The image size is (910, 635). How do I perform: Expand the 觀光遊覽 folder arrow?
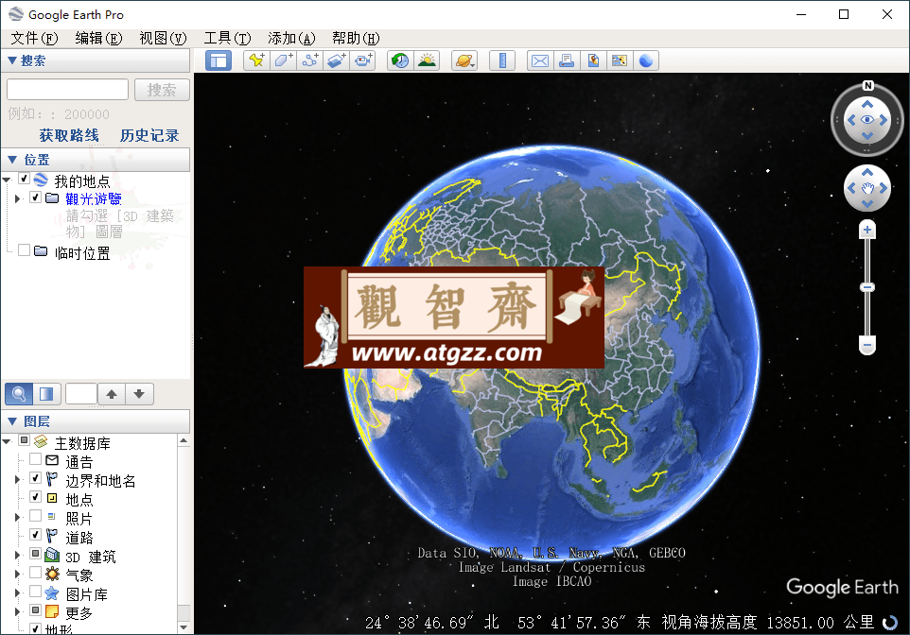(x=17, y=198)
